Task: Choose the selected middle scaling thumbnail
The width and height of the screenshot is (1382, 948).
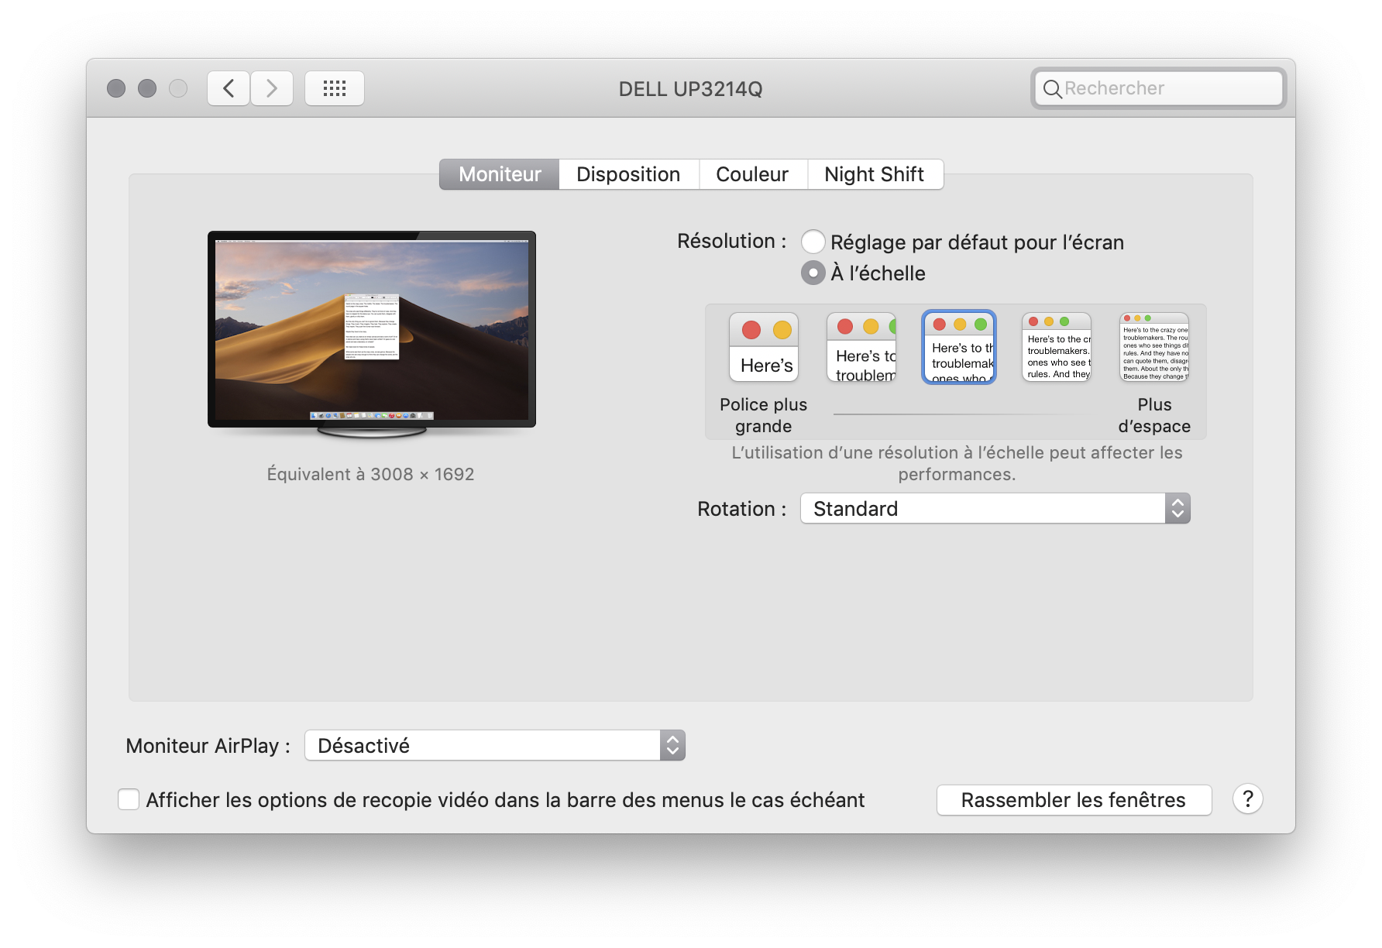Action: 959,347
